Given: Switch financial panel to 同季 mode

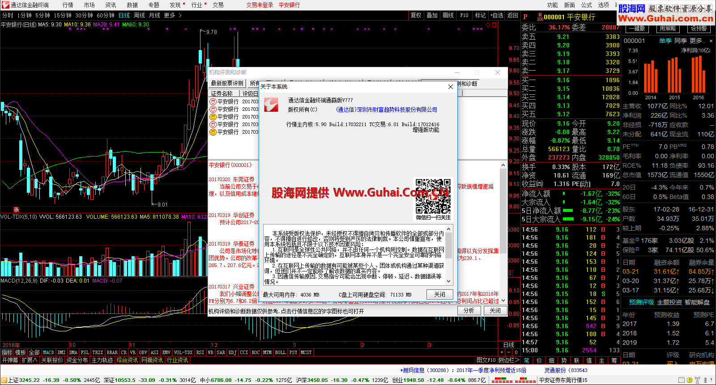Looking at the screenshot, I should point(681,41).
